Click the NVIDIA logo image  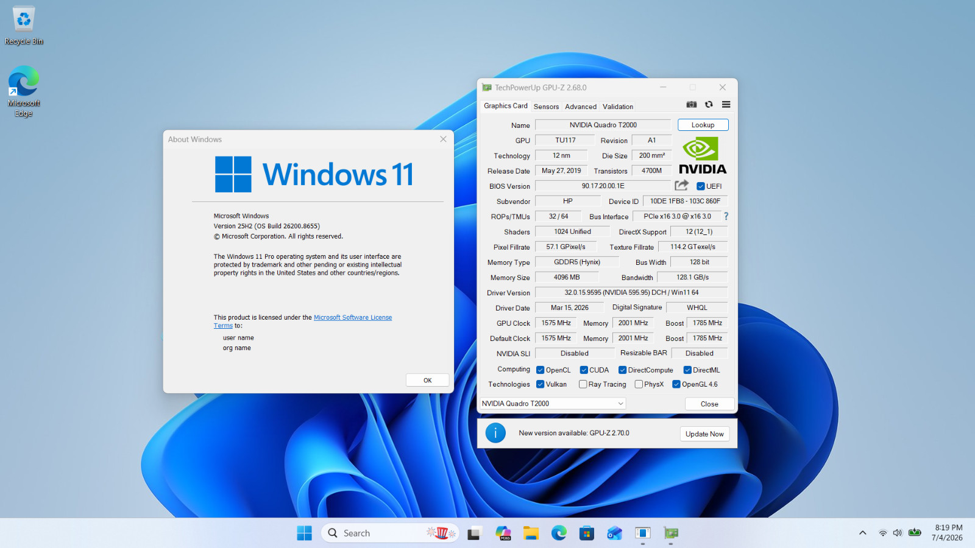703,156
